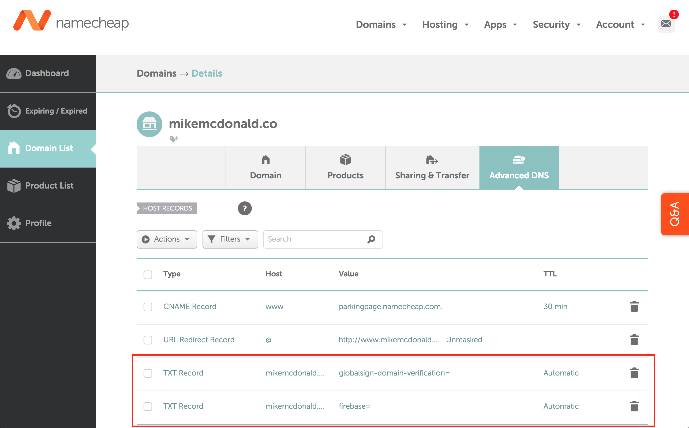This screenshot has width=689, height=428.
Task: Expand the Apps top menu
Action: [500, 25]
